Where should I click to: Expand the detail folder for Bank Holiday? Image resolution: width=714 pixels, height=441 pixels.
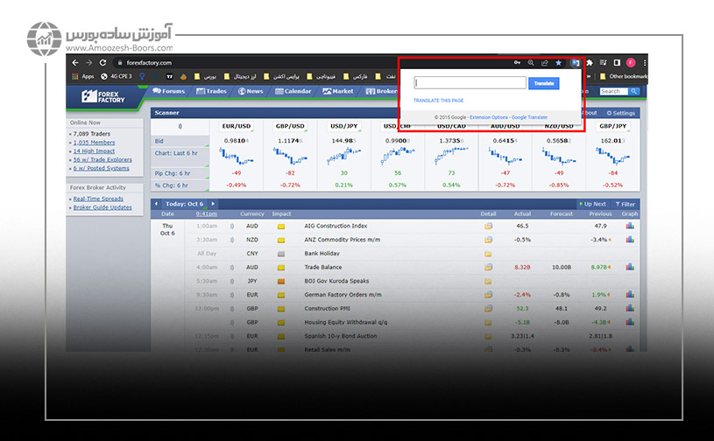[488, 254]
